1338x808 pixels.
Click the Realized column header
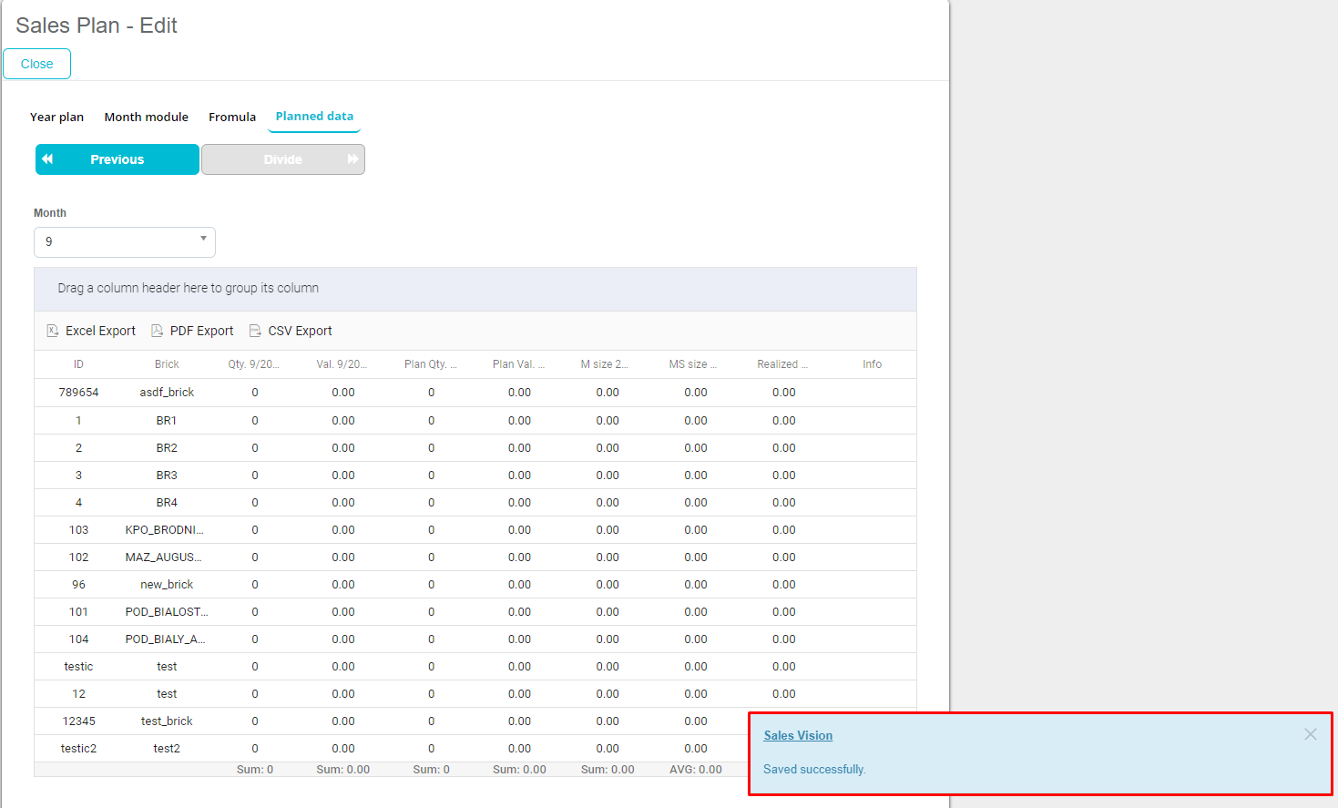coord(782,364)
